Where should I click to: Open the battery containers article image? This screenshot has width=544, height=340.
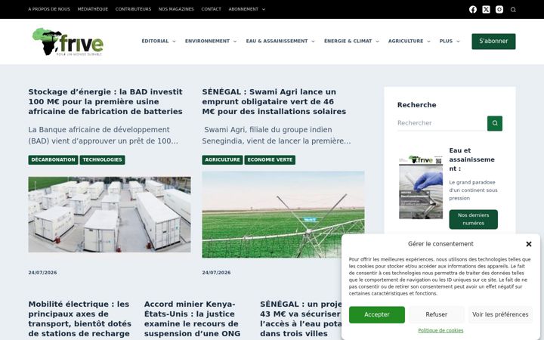[x=110, y=215]
